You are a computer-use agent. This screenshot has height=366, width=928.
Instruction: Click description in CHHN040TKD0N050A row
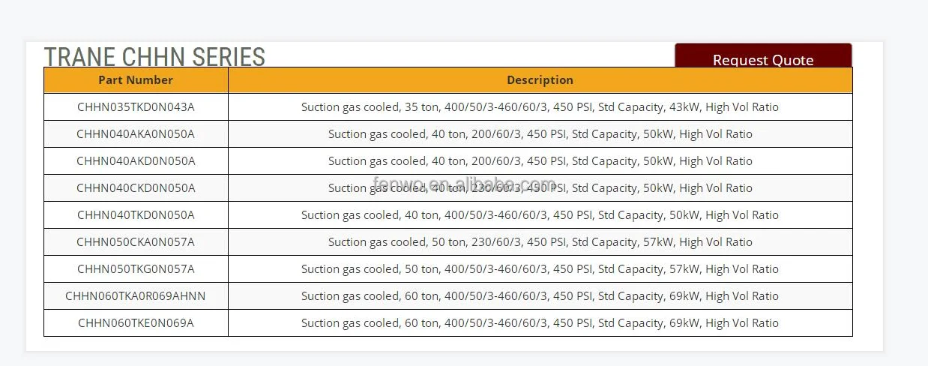pos(540,215)
